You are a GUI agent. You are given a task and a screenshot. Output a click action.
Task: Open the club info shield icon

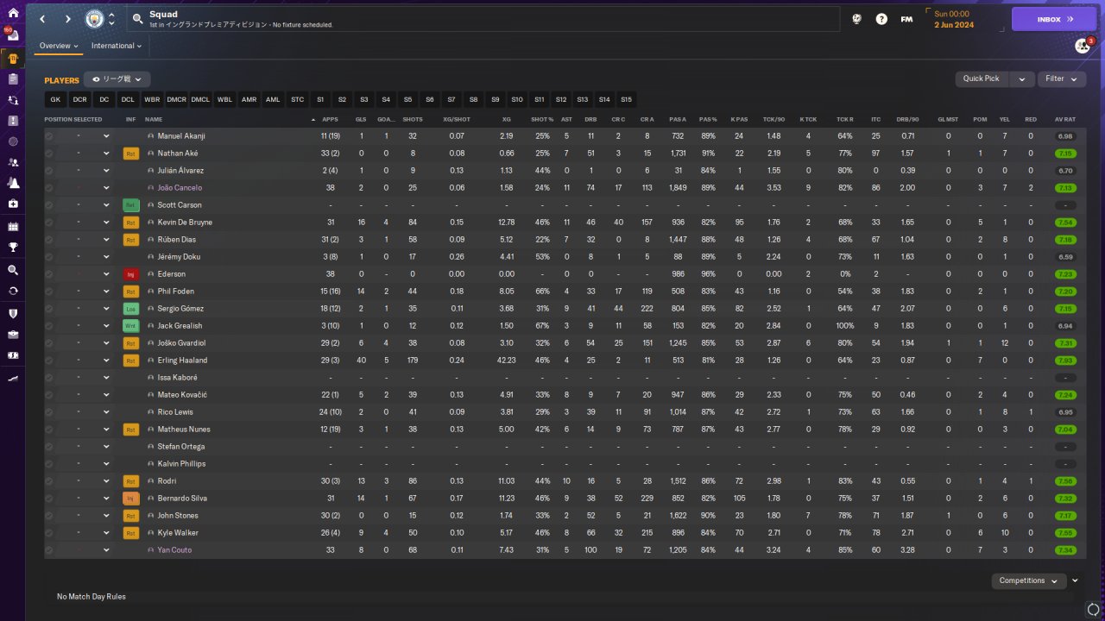13,313
